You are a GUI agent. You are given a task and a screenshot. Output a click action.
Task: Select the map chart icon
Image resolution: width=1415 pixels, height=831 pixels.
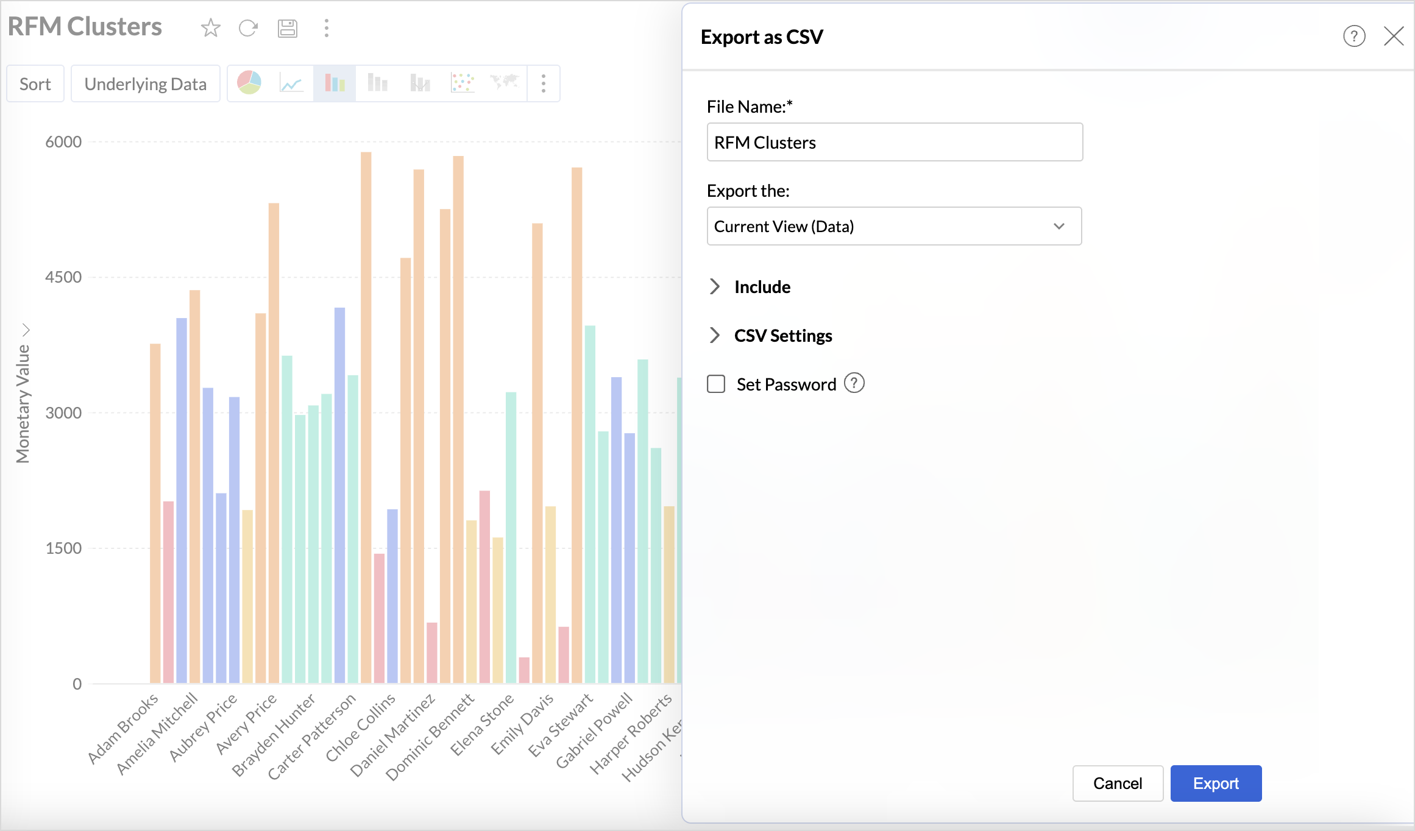point(504,82)
